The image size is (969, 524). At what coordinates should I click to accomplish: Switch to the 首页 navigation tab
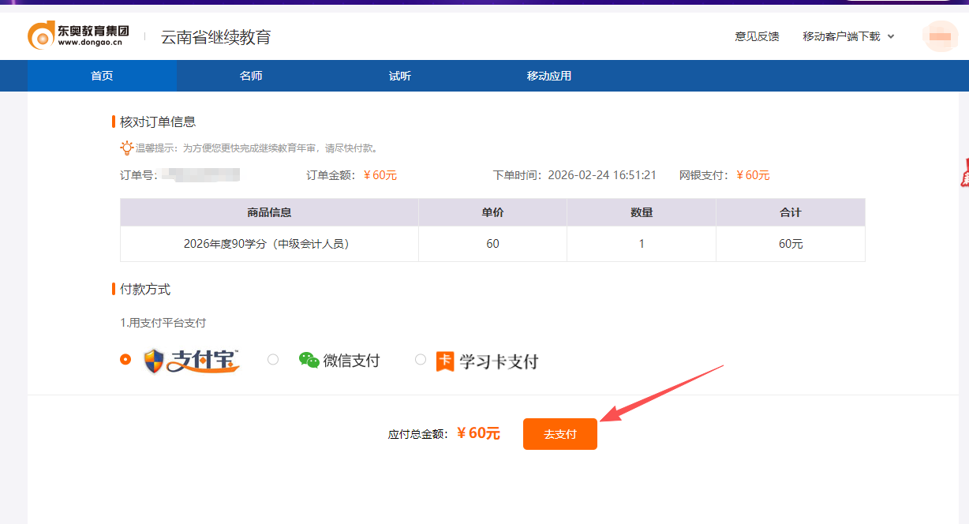point(102,75)
